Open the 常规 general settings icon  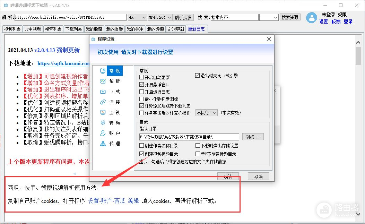coord(103,71)
